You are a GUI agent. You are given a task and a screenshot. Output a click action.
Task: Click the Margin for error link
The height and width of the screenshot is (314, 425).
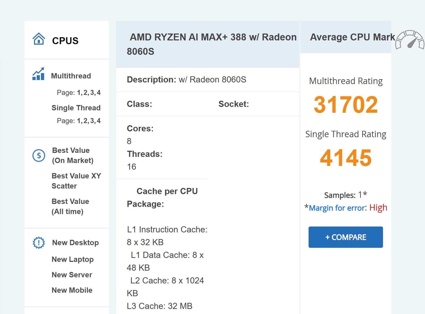pyautogui.click(x=337, y=208)
